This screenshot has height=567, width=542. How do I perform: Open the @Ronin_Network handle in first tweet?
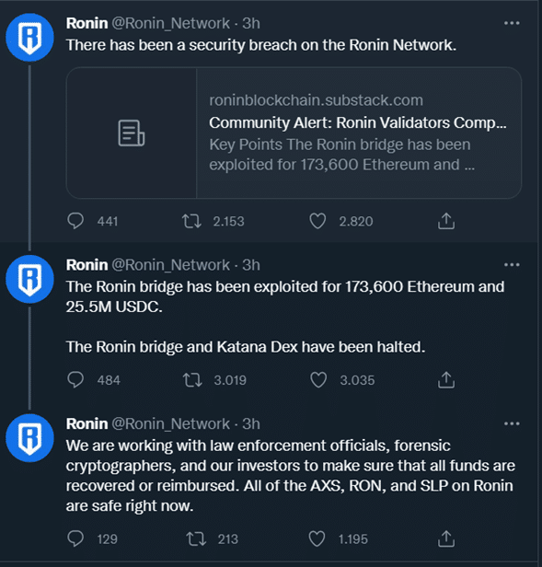pyautogui.click(x=170, y=24)
